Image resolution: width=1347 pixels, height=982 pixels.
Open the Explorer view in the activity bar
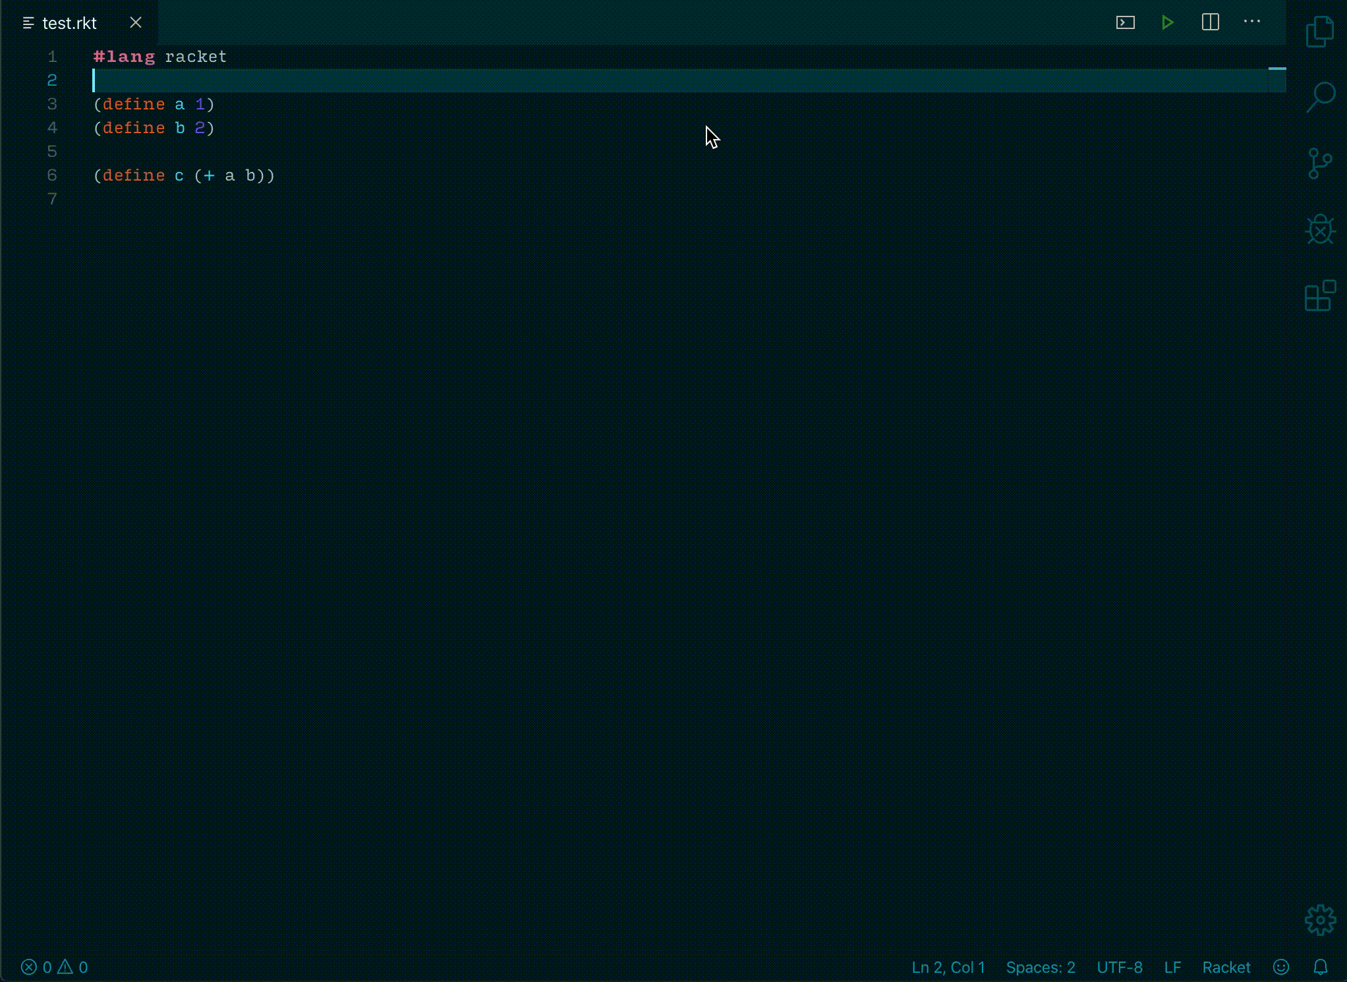pos(1319,31)
